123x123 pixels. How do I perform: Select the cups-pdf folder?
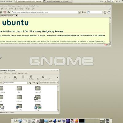(x=38, y=89)
